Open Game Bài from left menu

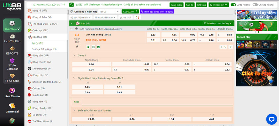(12, 108)
